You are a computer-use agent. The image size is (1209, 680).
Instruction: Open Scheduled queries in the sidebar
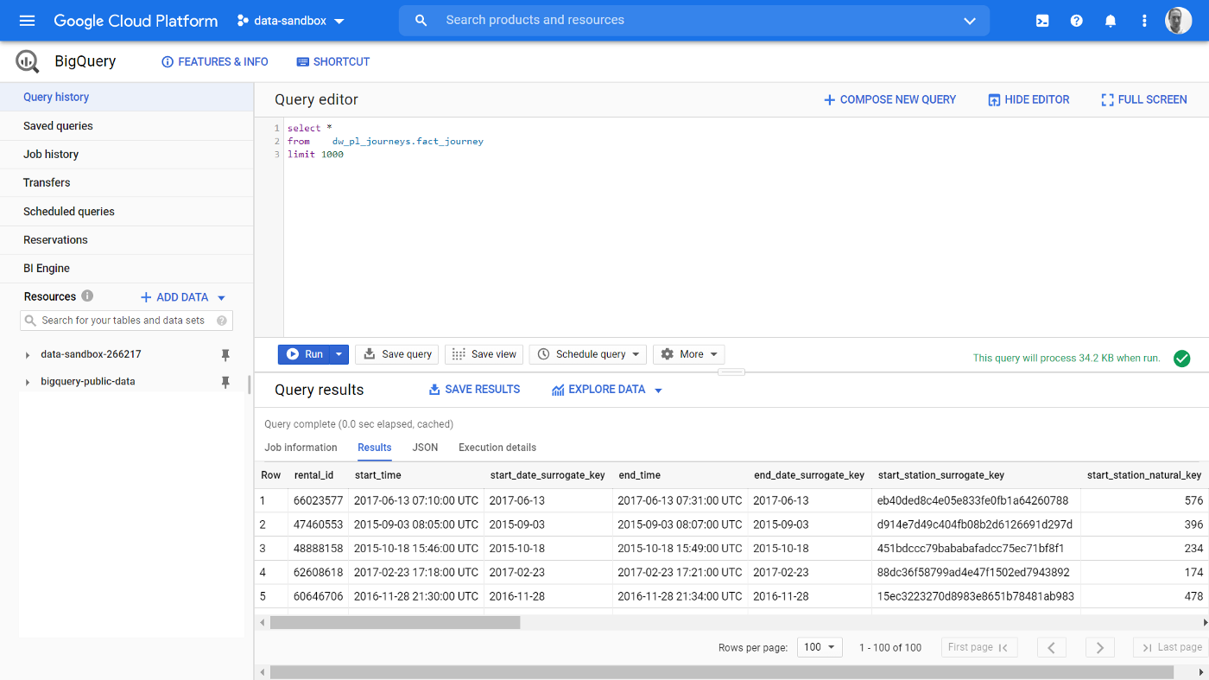[x=126, y=212]
